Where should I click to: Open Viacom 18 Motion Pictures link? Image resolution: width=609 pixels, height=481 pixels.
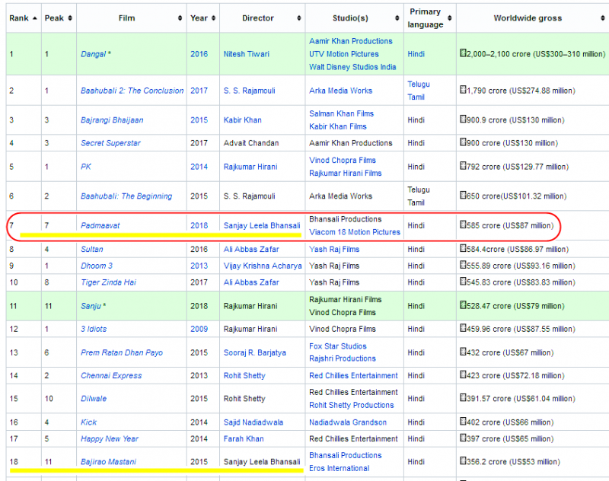(x=355, y=232)
